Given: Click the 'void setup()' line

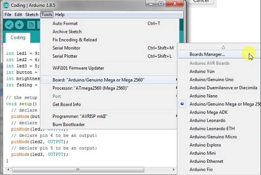Looking at the screenshot, I should 21,104.
